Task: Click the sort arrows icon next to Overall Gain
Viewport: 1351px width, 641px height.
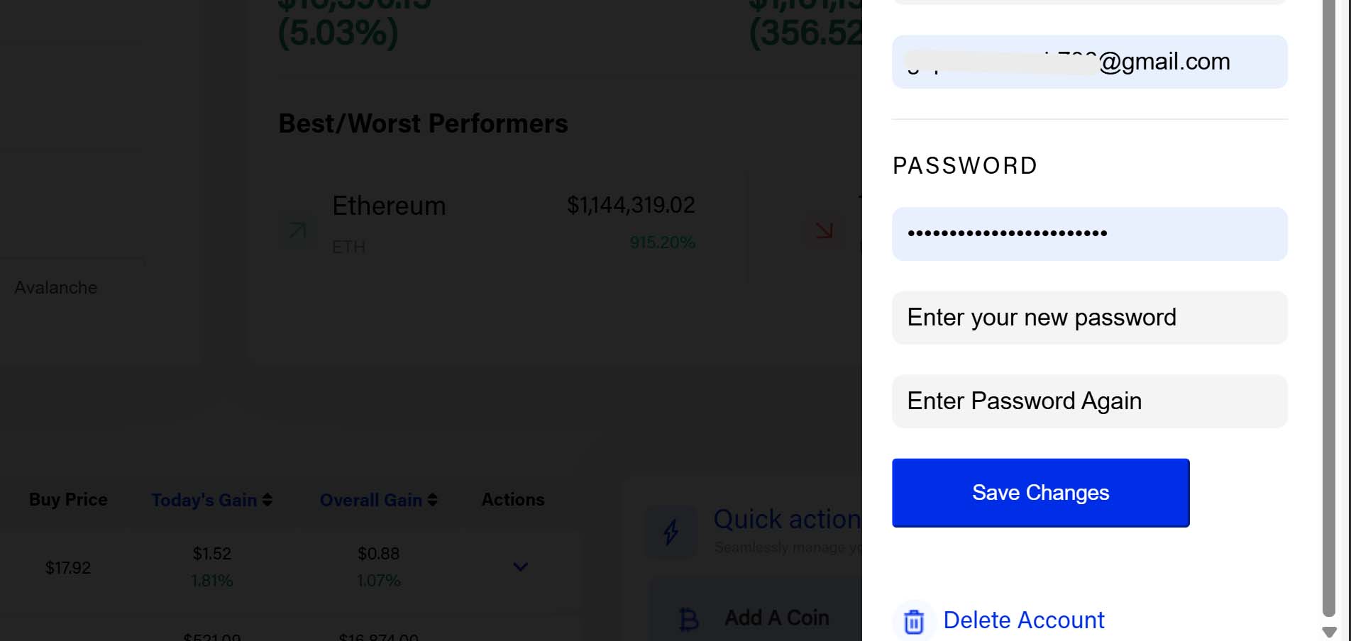Action: (432, 500)
